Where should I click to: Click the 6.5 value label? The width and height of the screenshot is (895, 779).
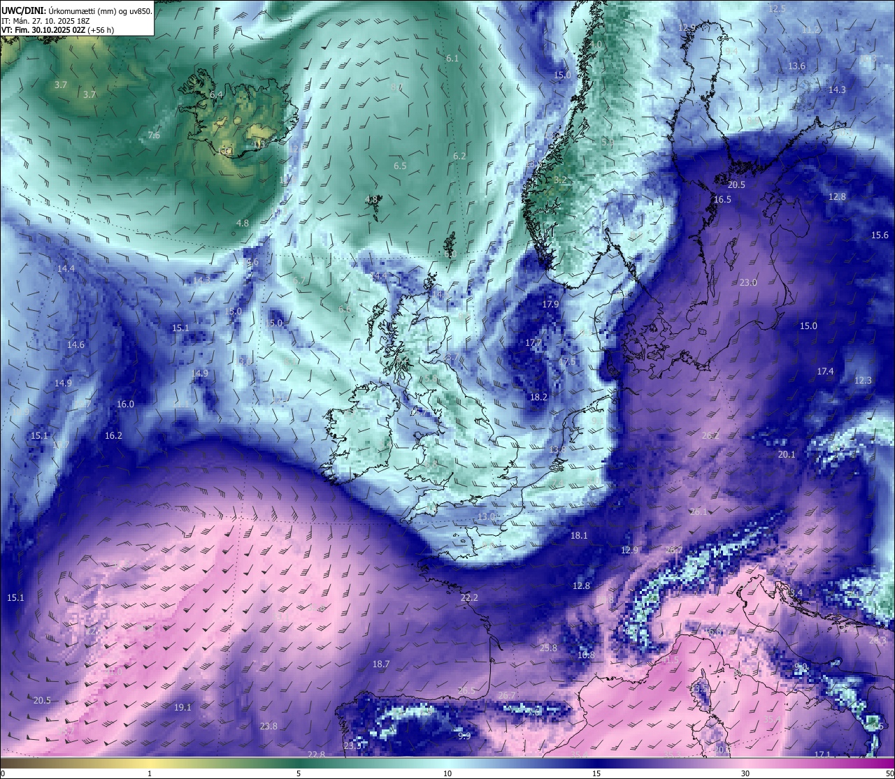click(x=400, y=166)
